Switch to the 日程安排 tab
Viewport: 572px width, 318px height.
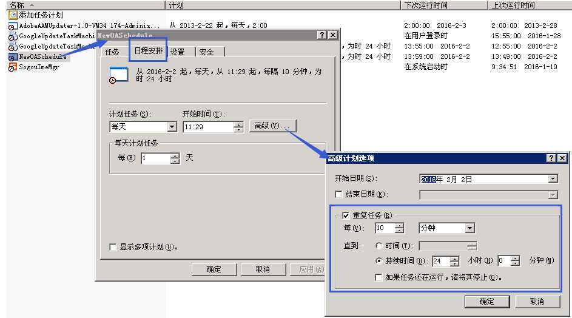(x=149, y=50)
